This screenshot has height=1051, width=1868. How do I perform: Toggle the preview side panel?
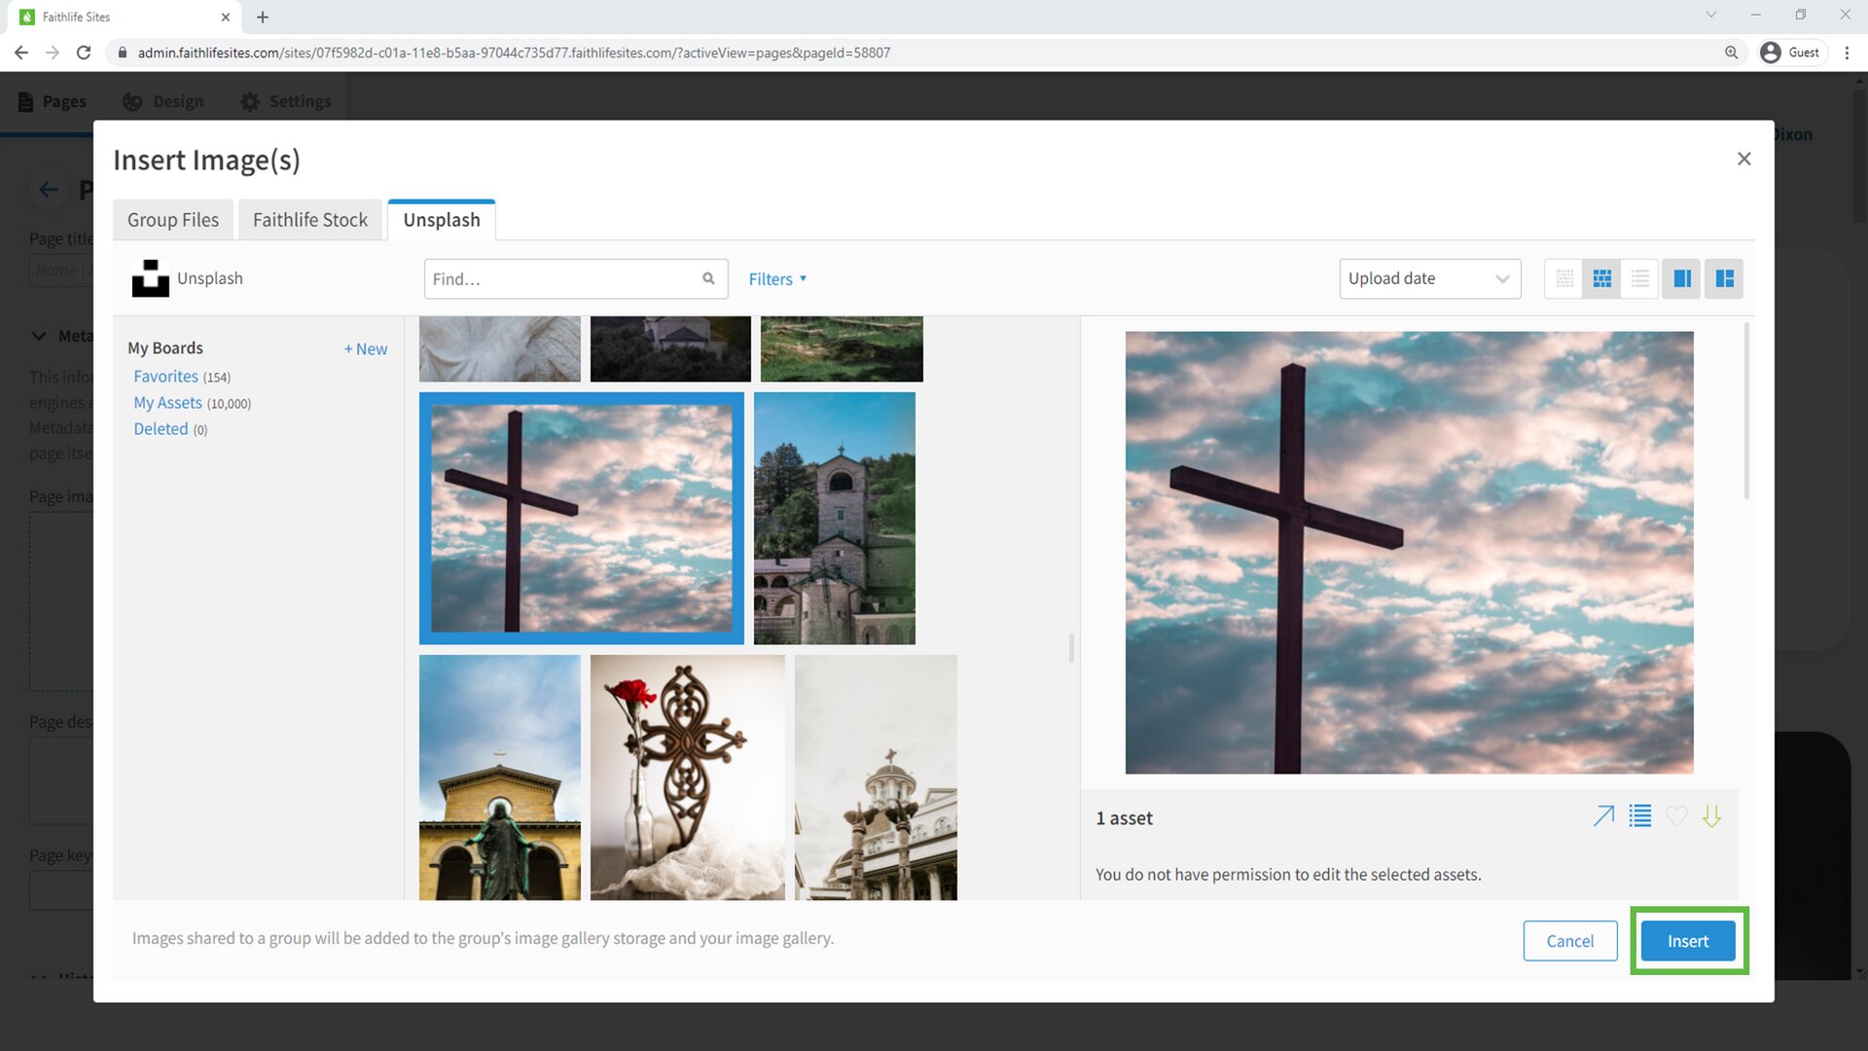coord(1681,279)
